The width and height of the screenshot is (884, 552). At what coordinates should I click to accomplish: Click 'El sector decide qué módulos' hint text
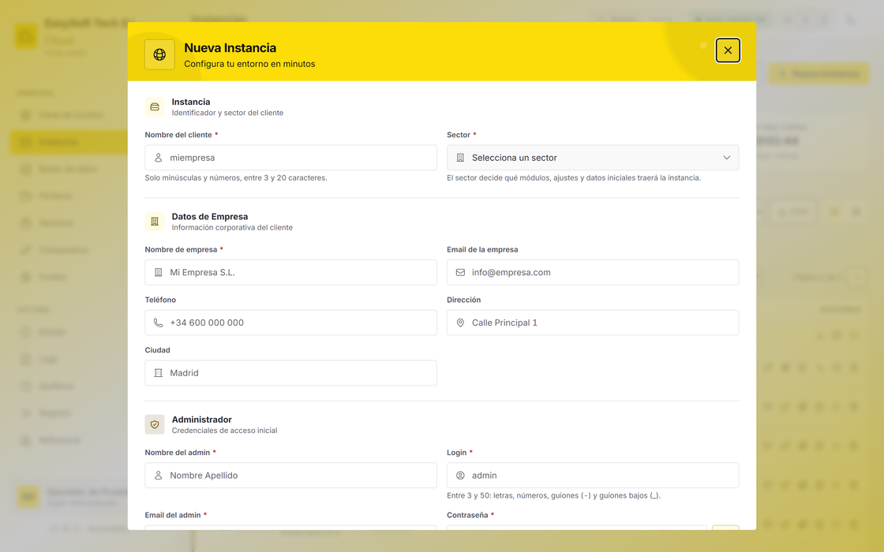[574, 178]
